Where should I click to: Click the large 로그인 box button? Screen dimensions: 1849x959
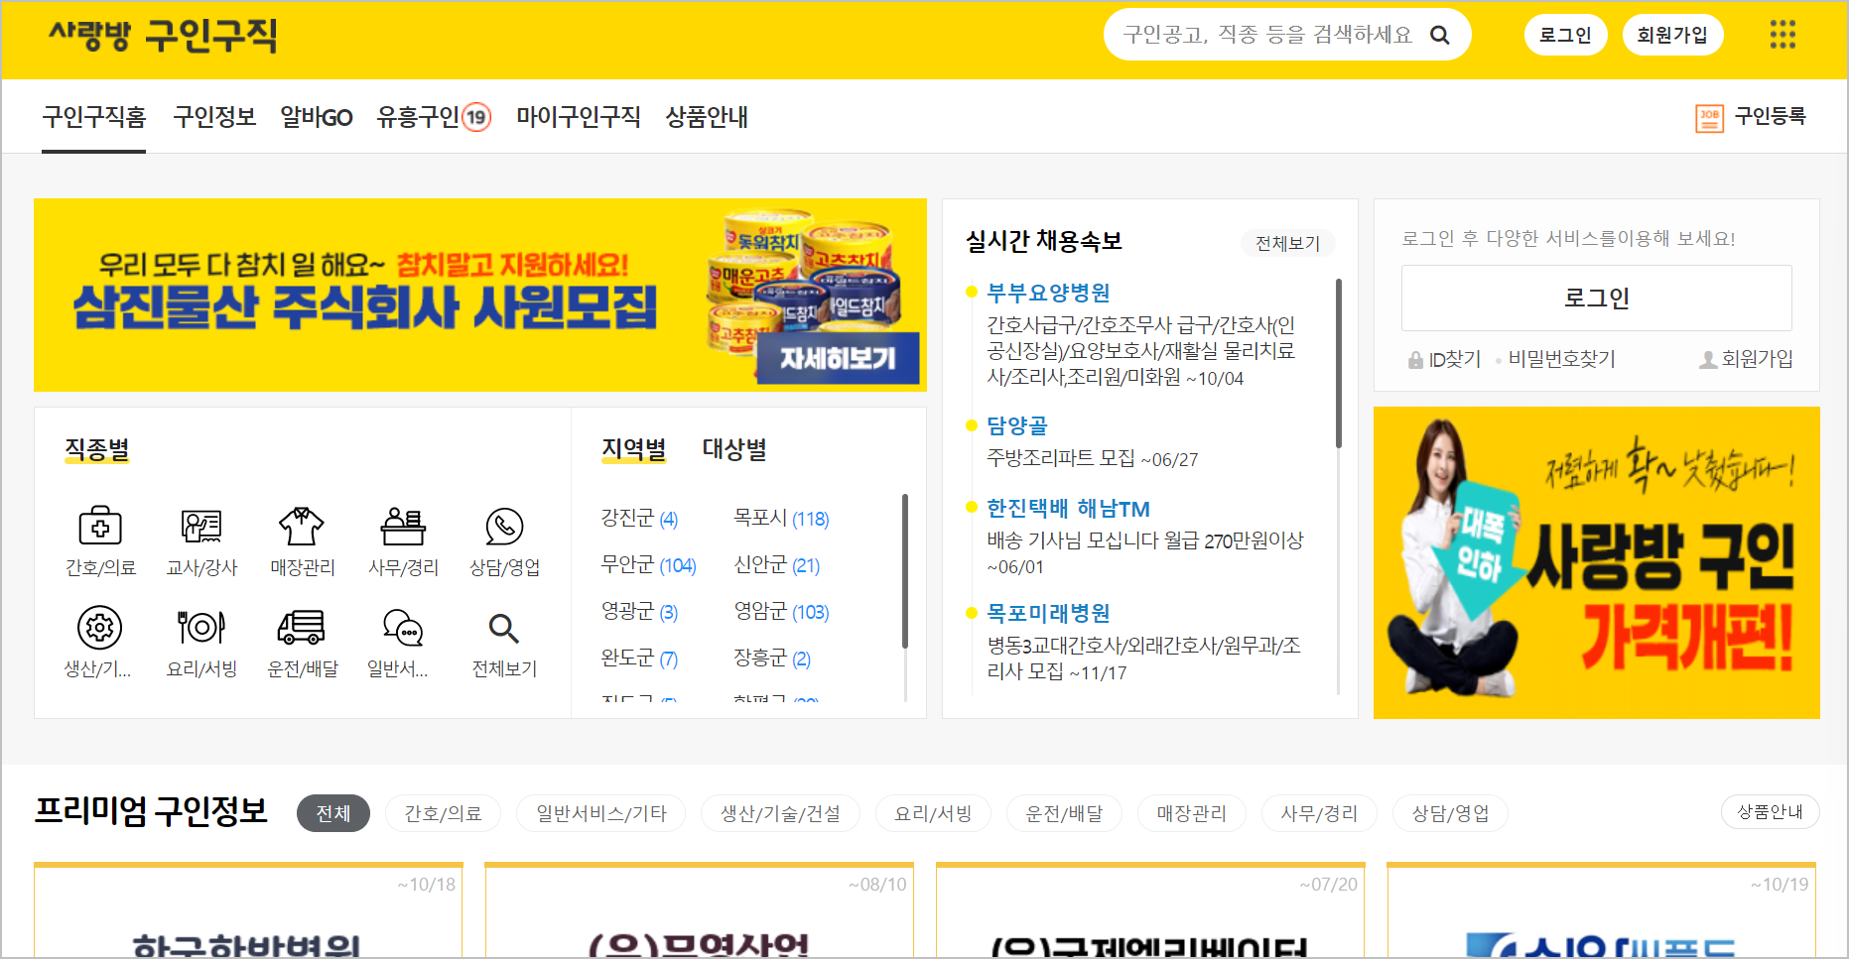[1596, 298]
